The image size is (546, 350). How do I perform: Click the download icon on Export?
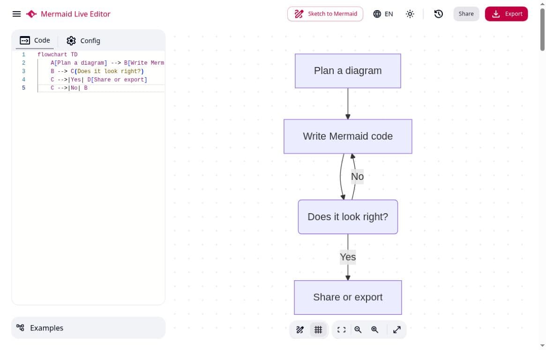click(495, 14)
